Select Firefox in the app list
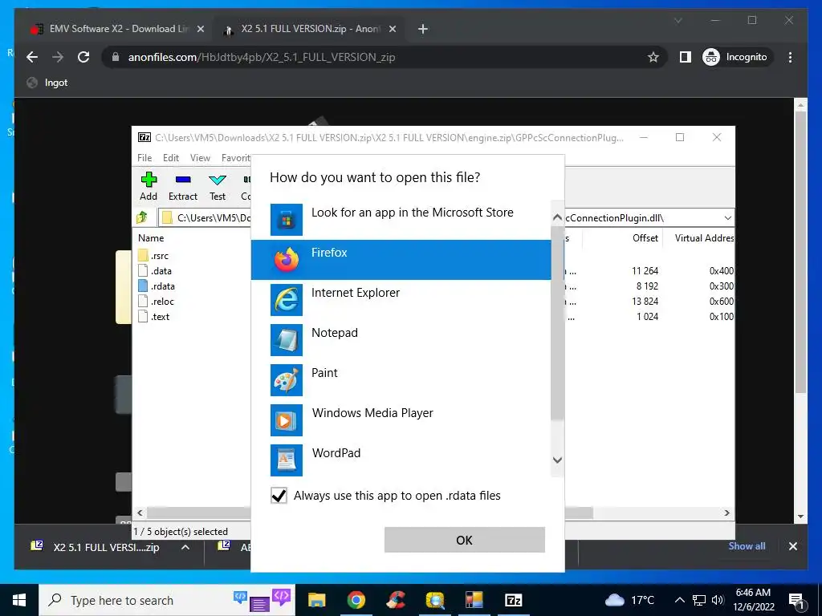Viewport: 822px width, 616px height. click(401, 260)
